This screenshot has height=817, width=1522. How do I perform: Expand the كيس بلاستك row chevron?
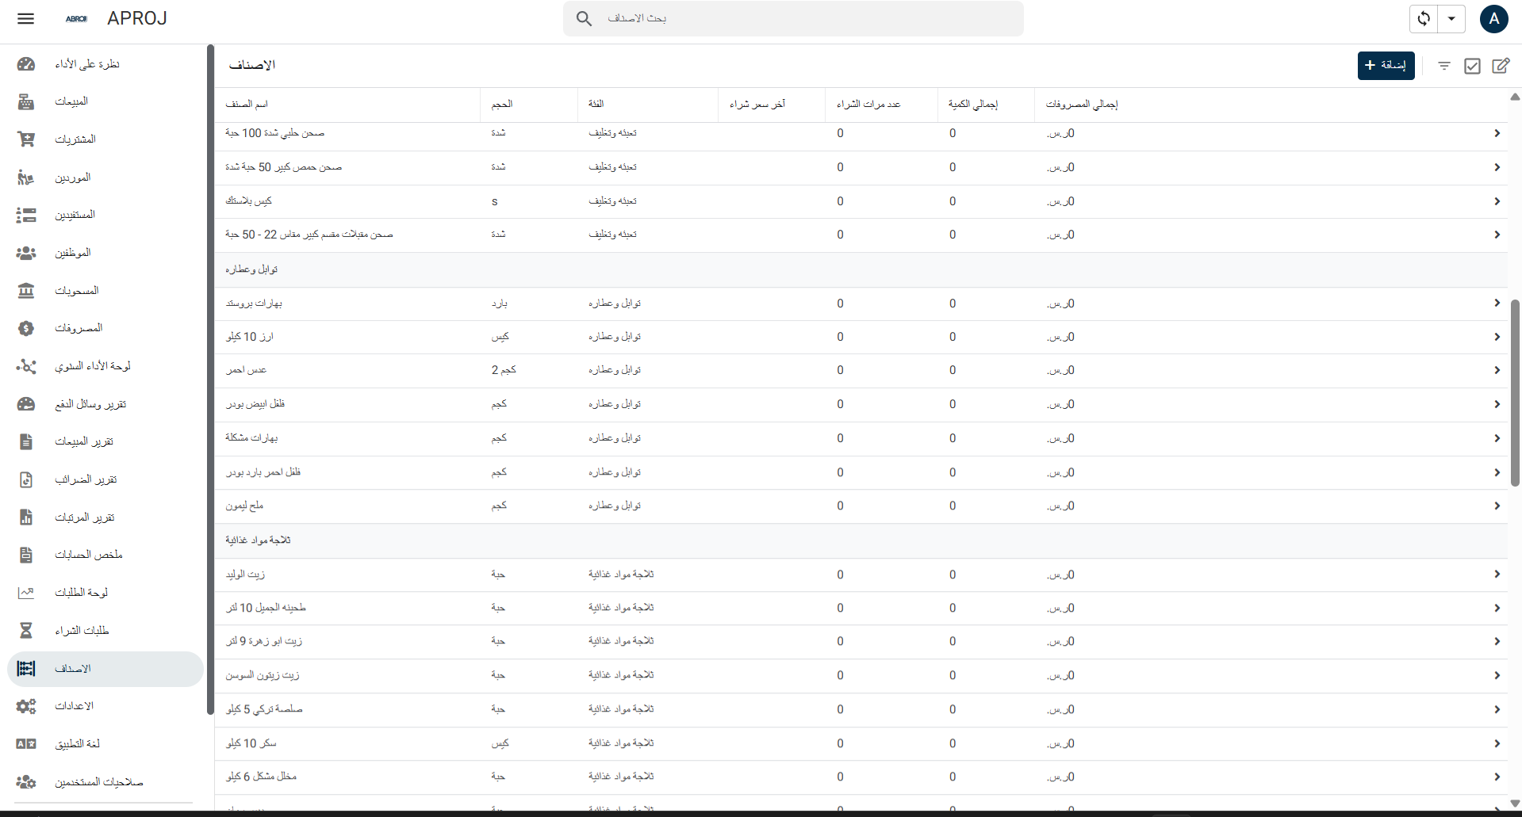pos(1497,201)
